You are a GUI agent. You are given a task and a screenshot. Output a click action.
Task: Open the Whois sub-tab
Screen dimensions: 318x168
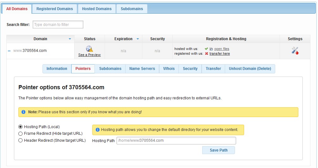click(169, 69)
